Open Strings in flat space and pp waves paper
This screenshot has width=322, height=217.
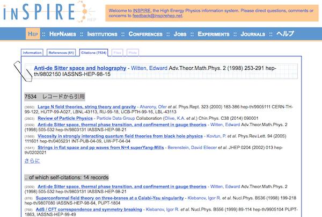pos(101,148)
